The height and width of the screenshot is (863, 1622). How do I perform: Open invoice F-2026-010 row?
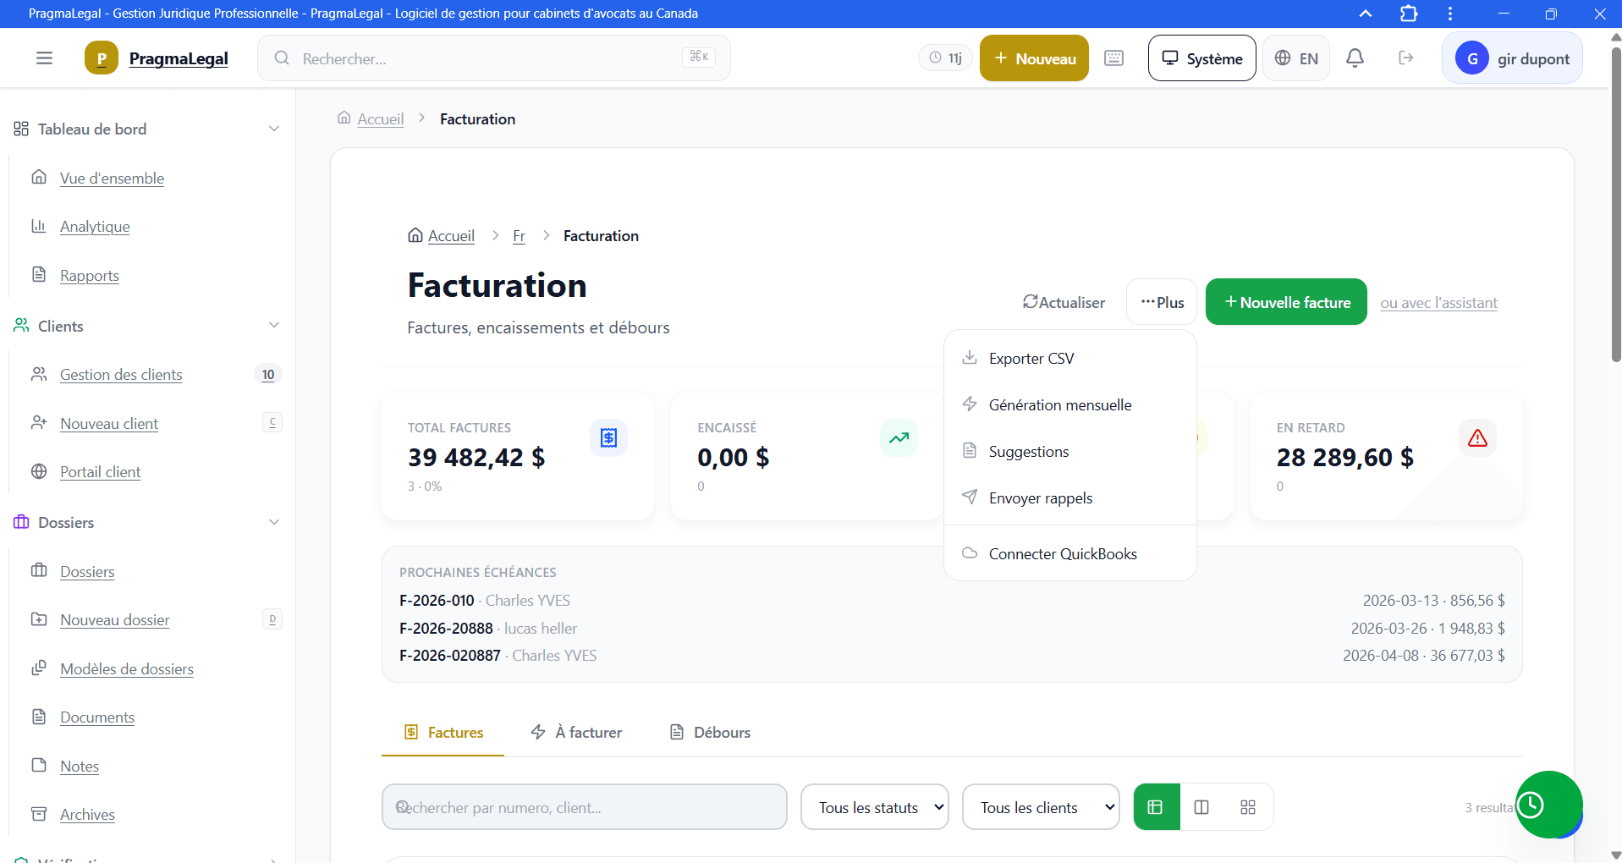click(952, 601)
